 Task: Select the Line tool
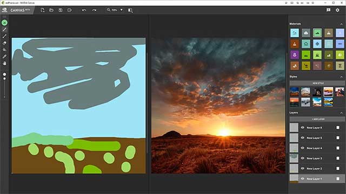(4, 36)
